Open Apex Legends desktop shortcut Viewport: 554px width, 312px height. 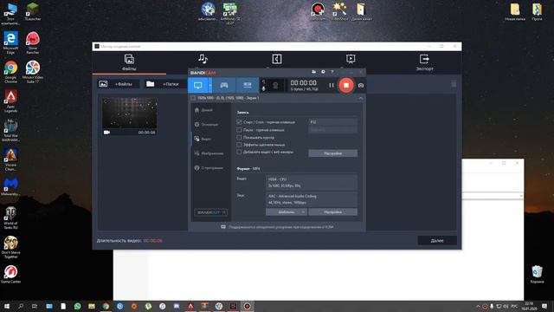pos(10,101)
